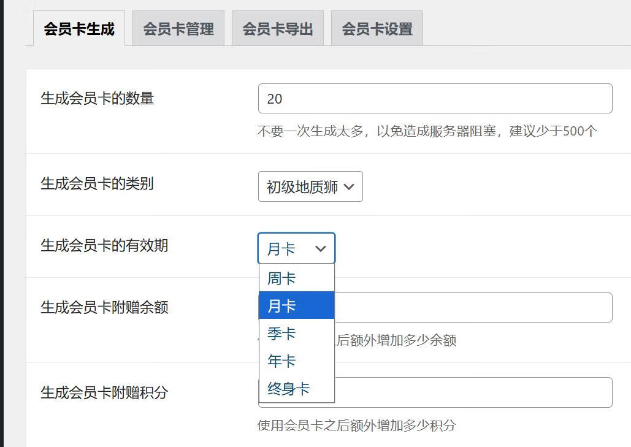Viewport: 631px width, 447px height.
Task: Select the 会员卡生成 tab
Action: [79, 28]
